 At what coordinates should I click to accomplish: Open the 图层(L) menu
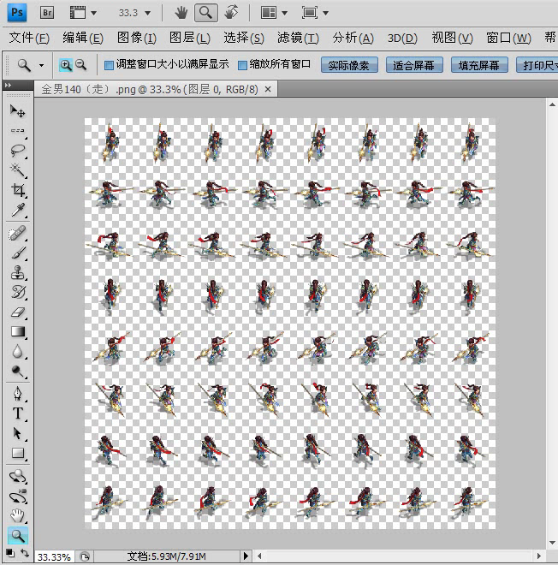coord(190,38)
